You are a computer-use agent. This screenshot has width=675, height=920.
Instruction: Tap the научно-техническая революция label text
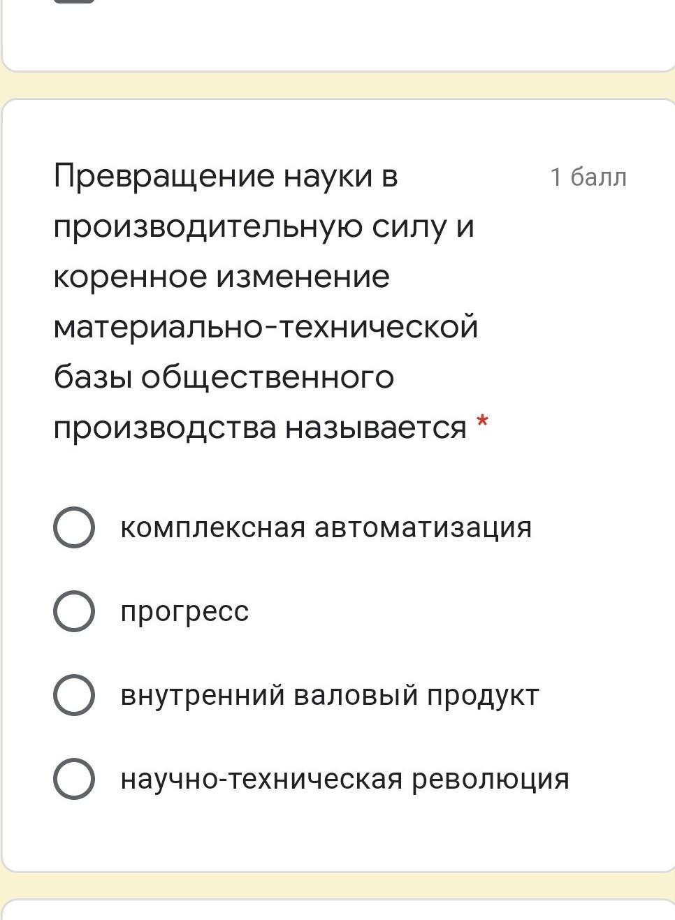click(x=344, y=779)
